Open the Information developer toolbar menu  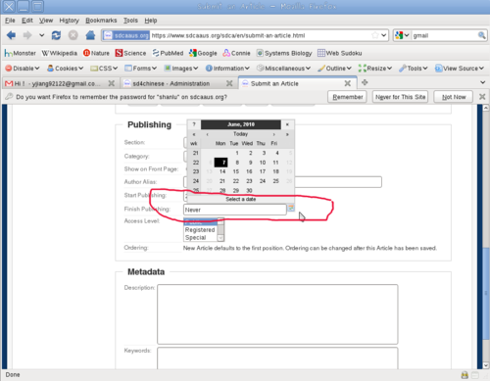227,69
